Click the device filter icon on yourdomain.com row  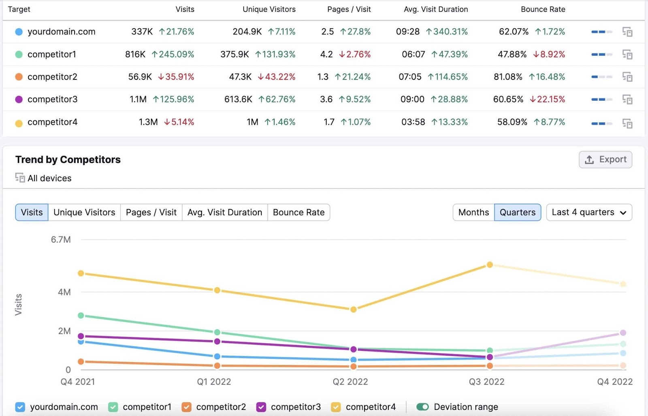(628, 32)
